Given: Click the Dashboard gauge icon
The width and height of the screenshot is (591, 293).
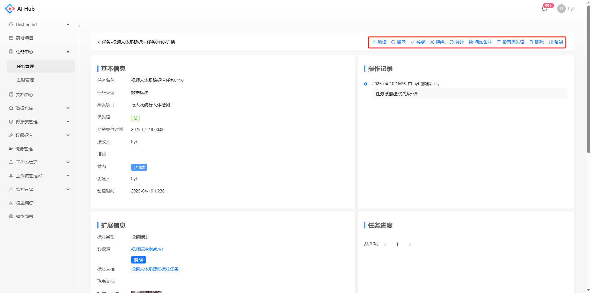Looking at the screenshot, I should coord(11,24).
